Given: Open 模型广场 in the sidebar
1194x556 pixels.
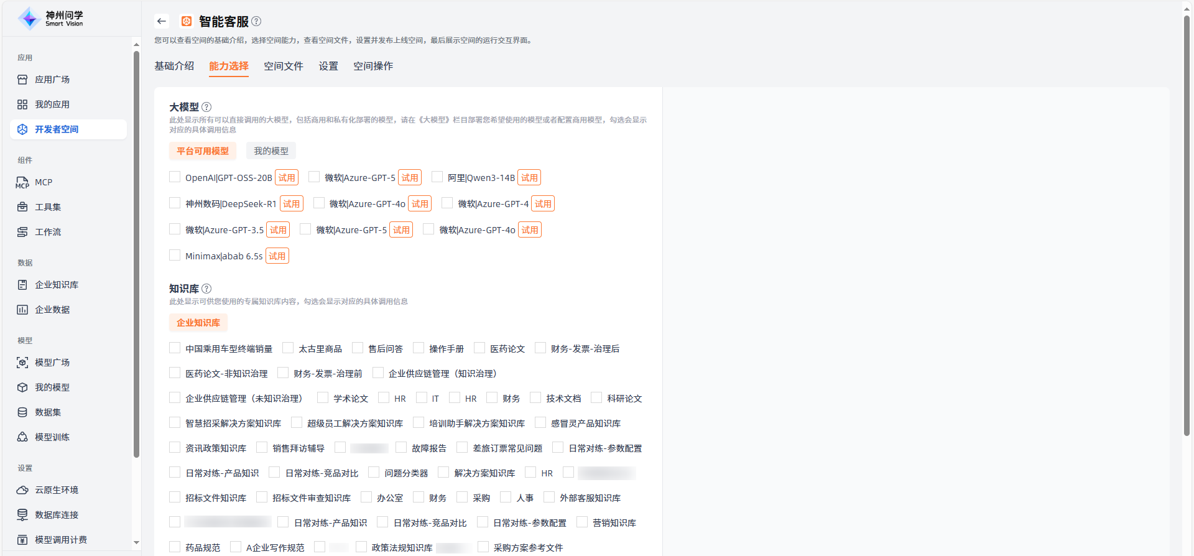Looking at the screenshot, I should click(52, 363).
